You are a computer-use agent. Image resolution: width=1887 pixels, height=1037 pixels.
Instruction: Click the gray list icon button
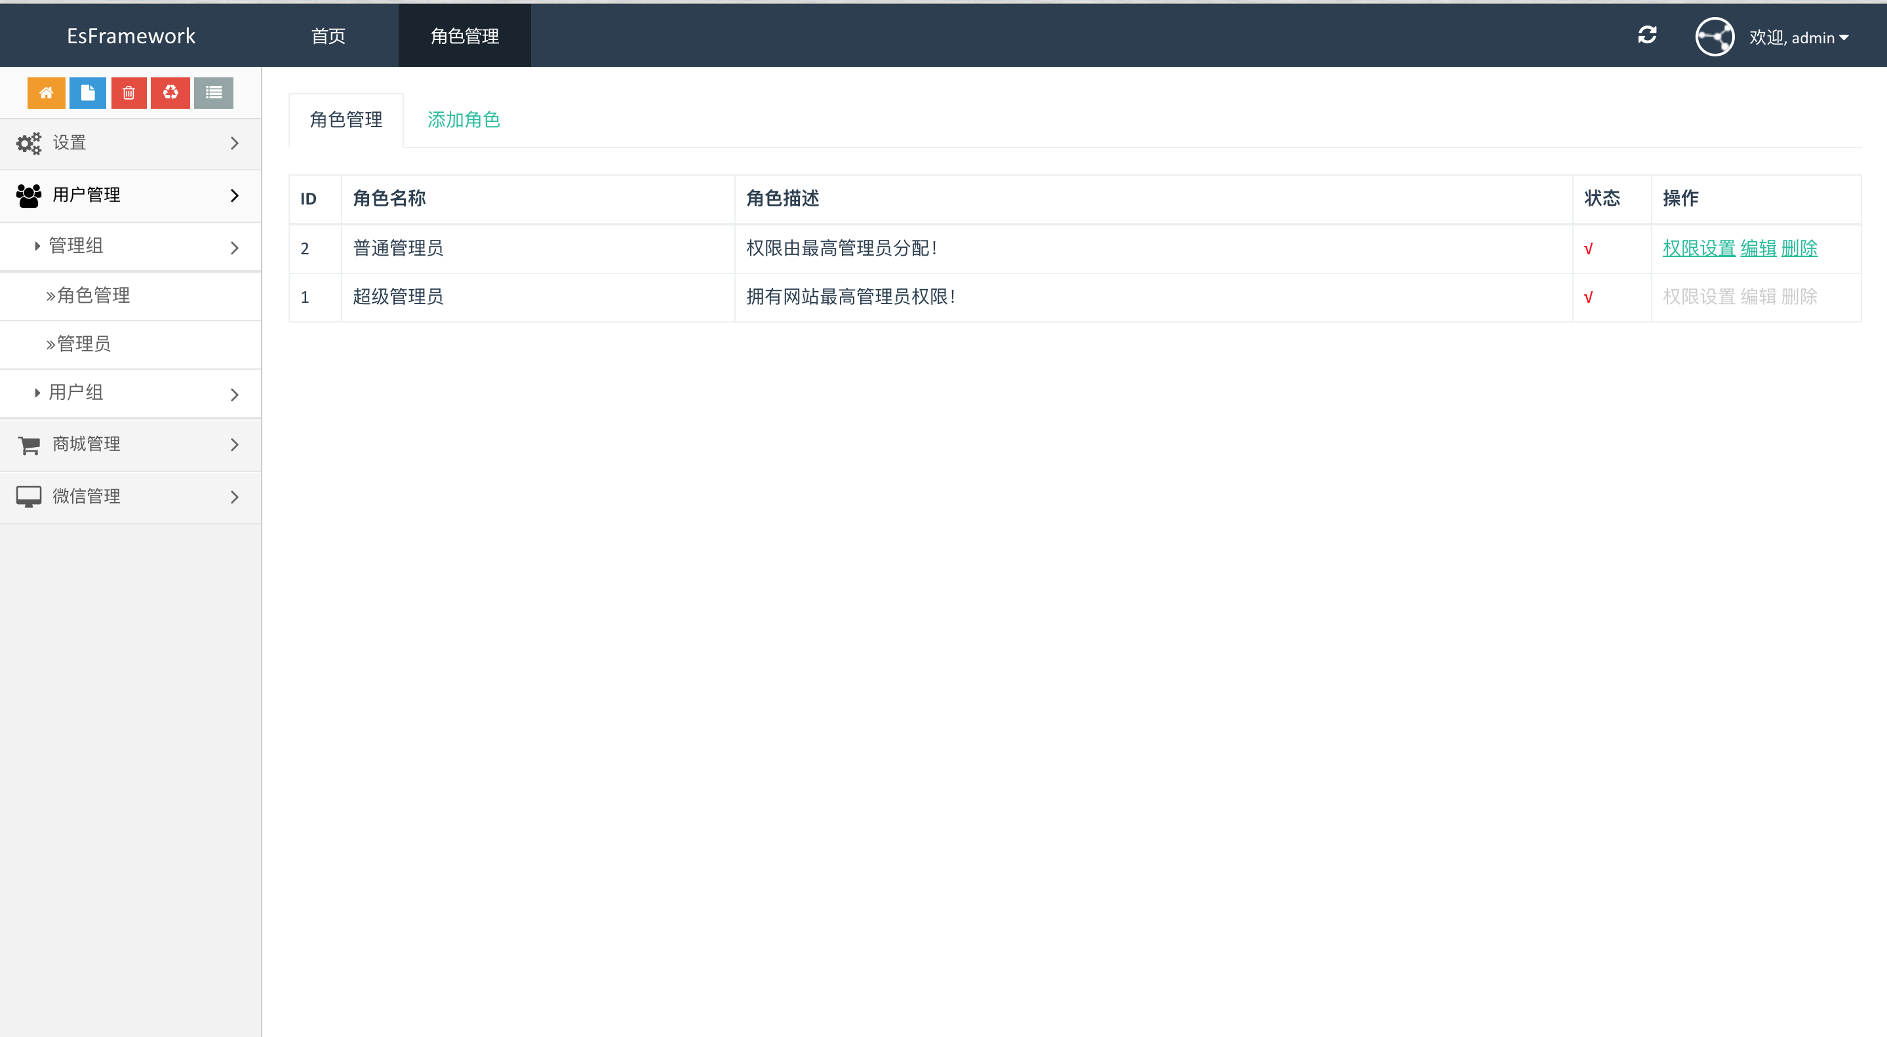[x=214, y=93]
